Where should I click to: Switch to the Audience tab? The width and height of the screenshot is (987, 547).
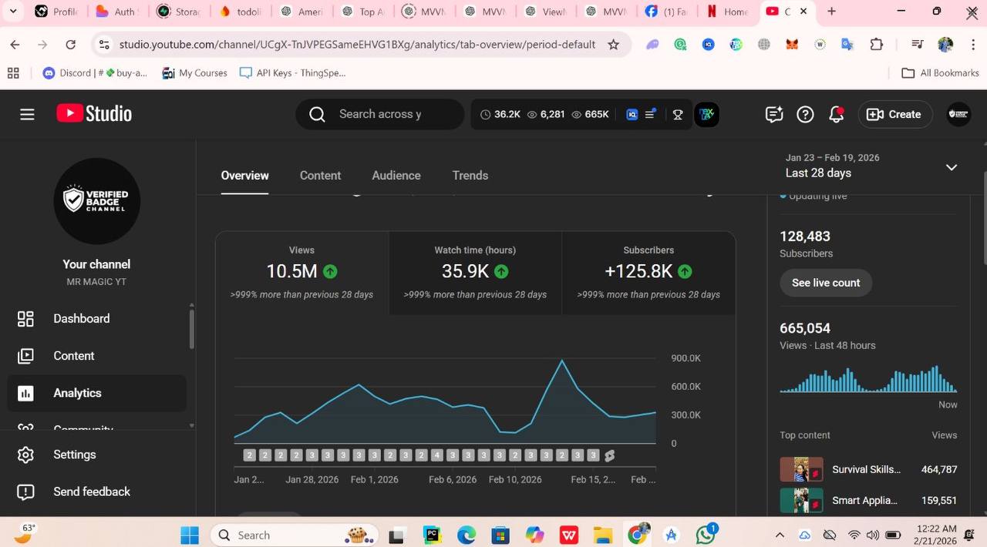396,176
